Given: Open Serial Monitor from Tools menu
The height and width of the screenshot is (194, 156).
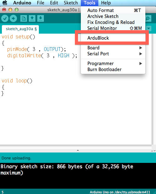Looking at the screenshot, I should [x=113, y=28].
